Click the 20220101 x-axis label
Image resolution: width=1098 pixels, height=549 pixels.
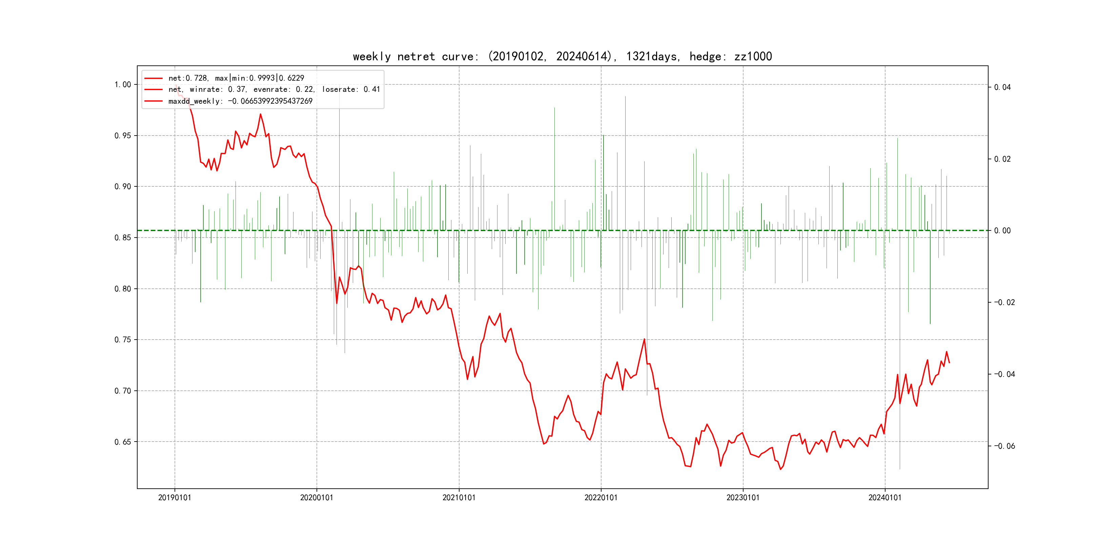point(601,498)
